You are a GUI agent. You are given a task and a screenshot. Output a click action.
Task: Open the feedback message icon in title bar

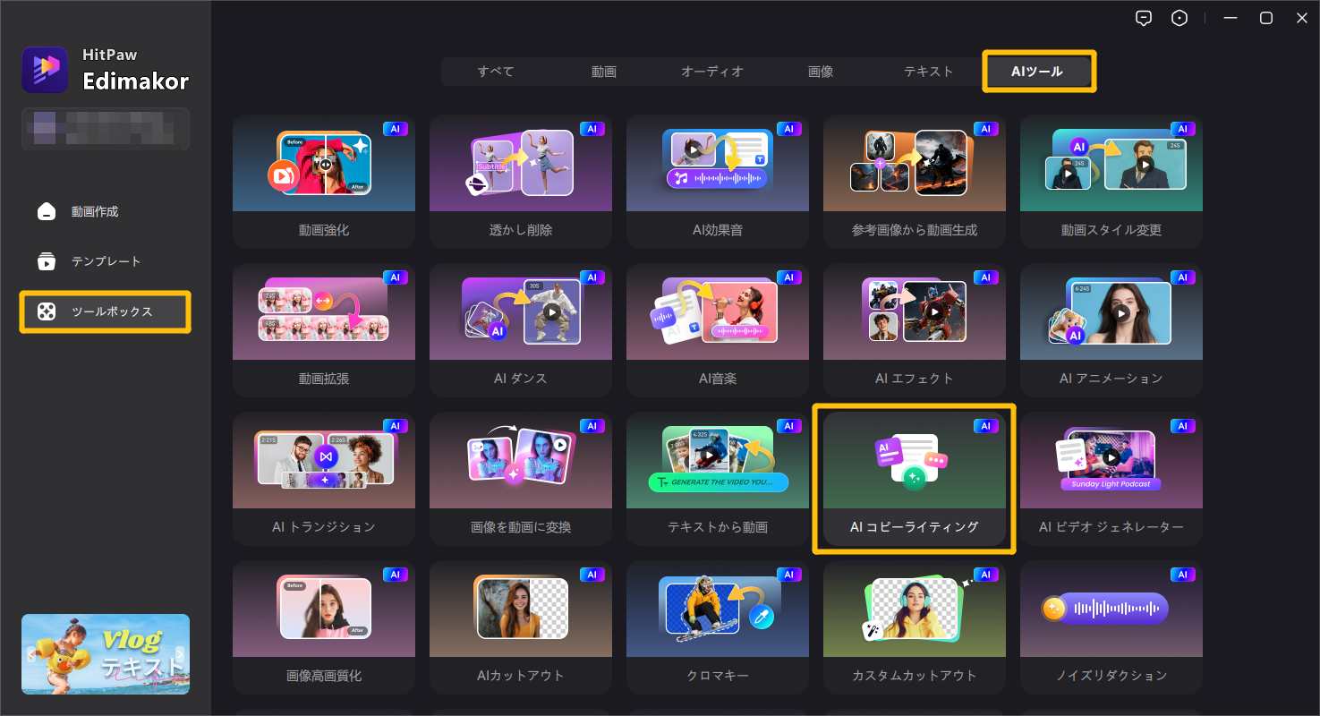coord(1143,19)
